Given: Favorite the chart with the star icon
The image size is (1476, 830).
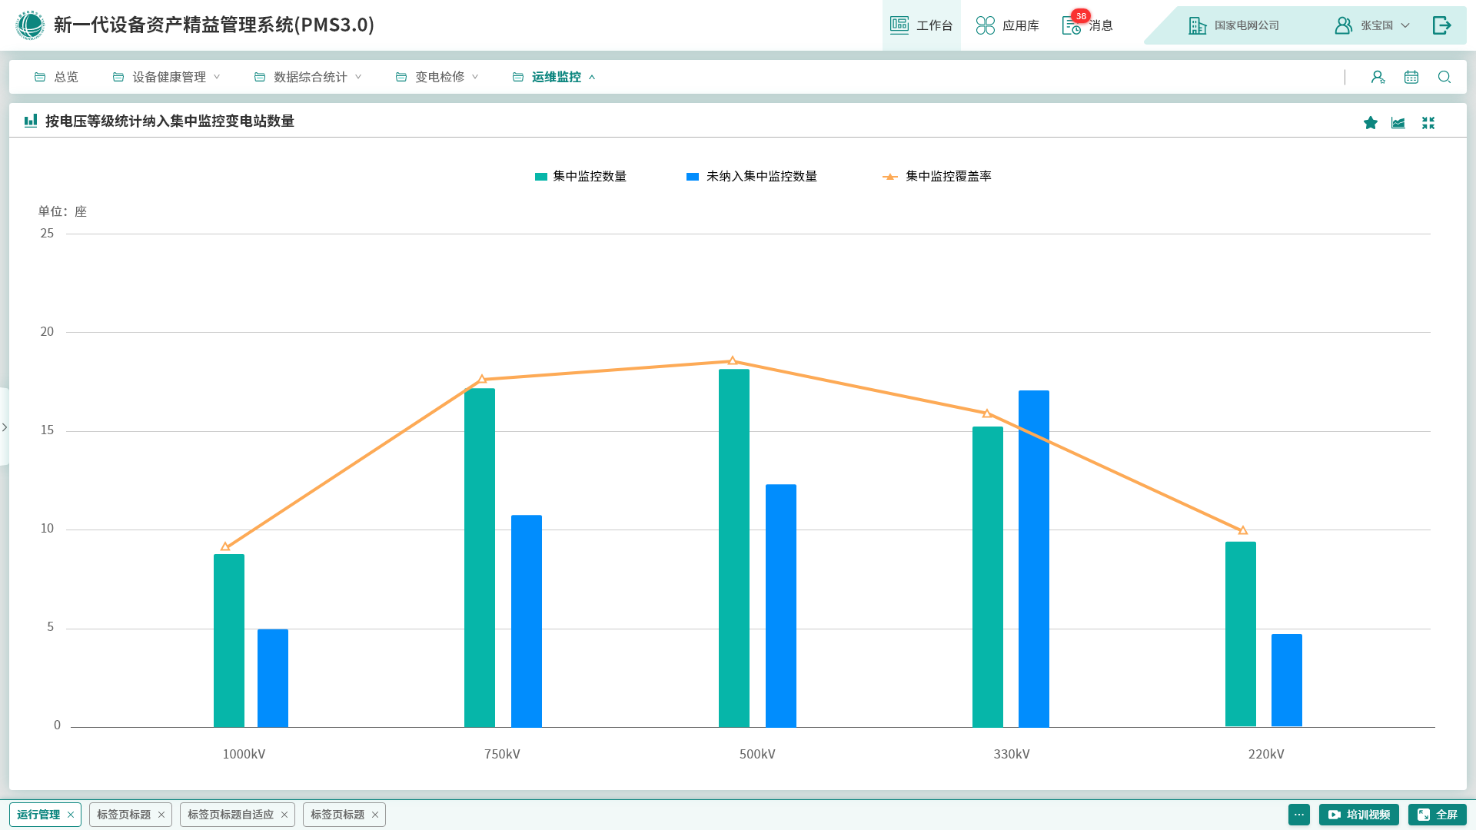Looking at the screenshot, I should coord(1371,123).
